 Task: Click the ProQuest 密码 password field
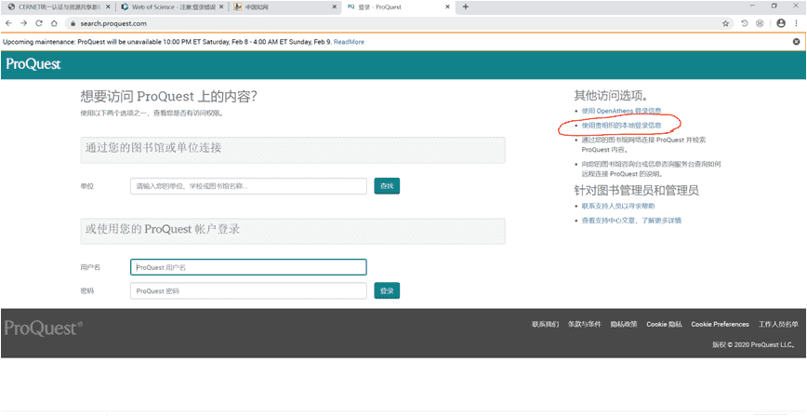(x=248, y=290)
